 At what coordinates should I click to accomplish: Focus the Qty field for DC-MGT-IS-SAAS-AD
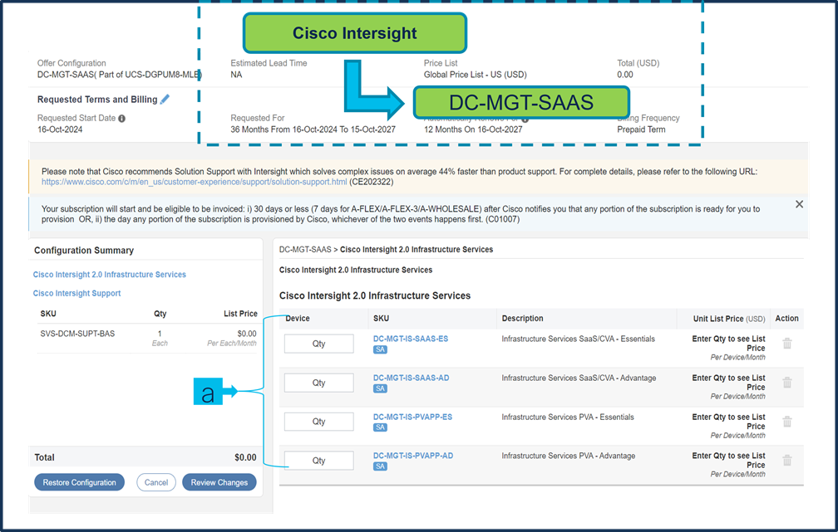tap(318, 383)
